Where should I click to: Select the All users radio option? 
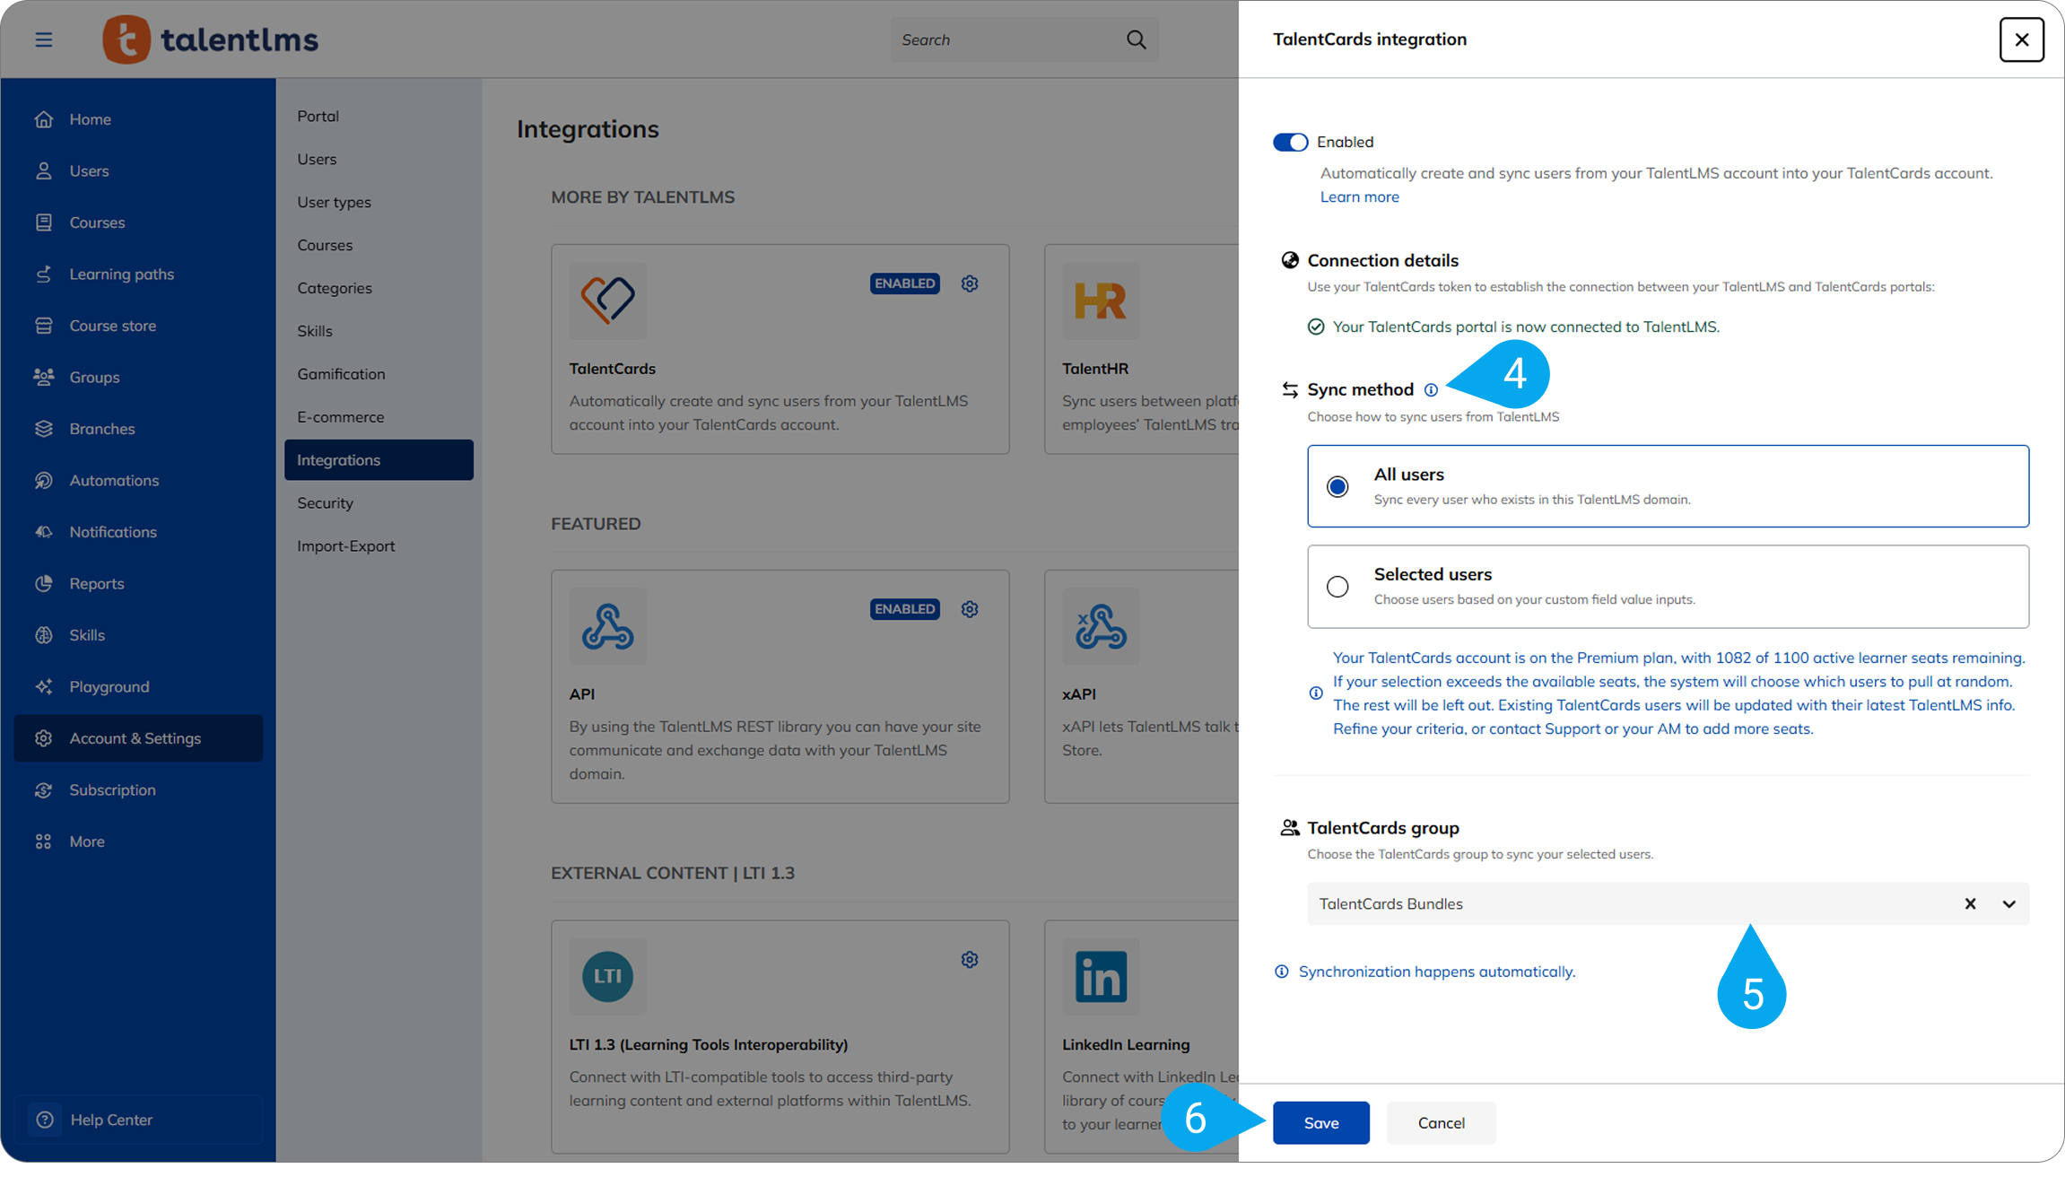(1337, 486)
